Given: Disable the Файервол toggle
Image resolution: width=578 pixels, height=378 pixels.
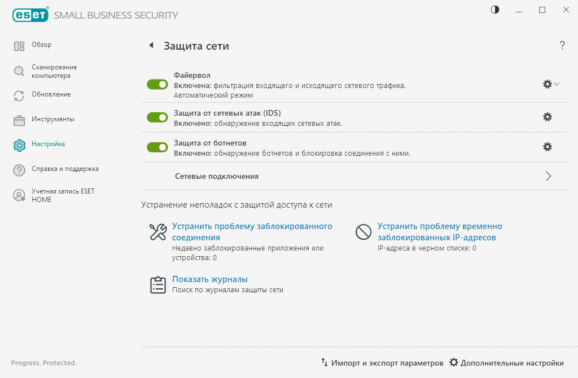Looking at the screenshot, I should pyautogui.click(x=157, y=83).
